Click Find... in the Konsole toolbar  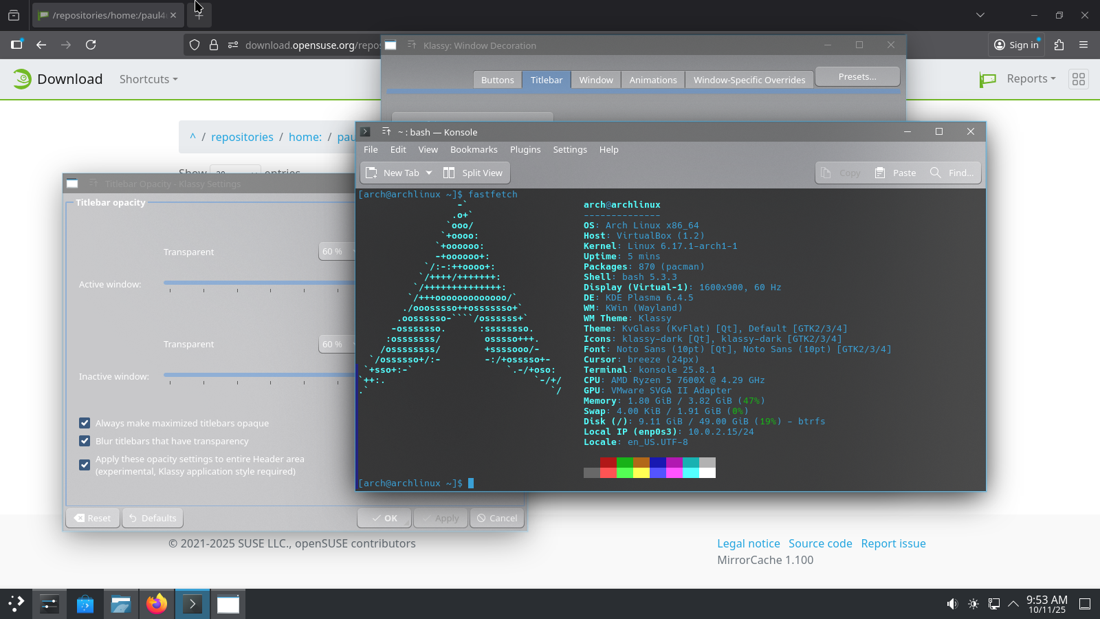[951, 173]
